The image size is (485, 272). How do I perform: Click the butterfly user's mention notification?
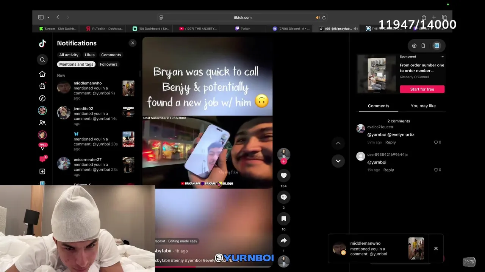point(96,141)
